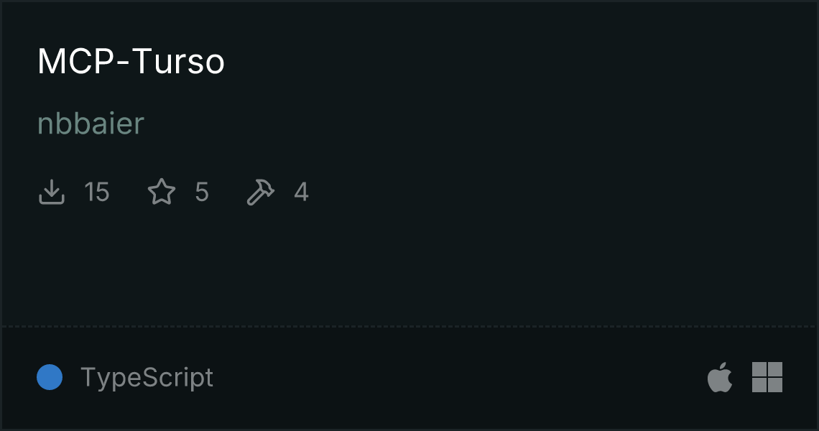Visit the nbbaier author name
Image resolution: width=819 pixels, height=431 pixels.
(x=91, y=124)
